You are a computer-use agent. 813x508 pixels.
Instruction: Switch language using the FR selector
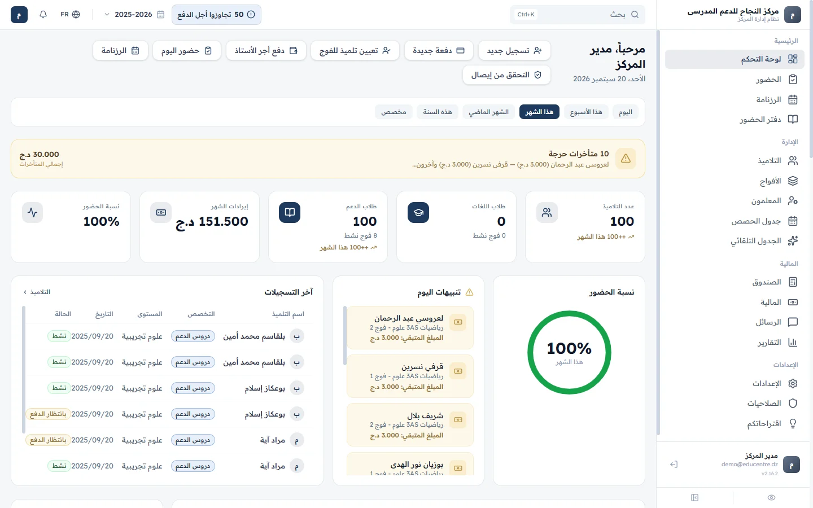pos(70,15)
